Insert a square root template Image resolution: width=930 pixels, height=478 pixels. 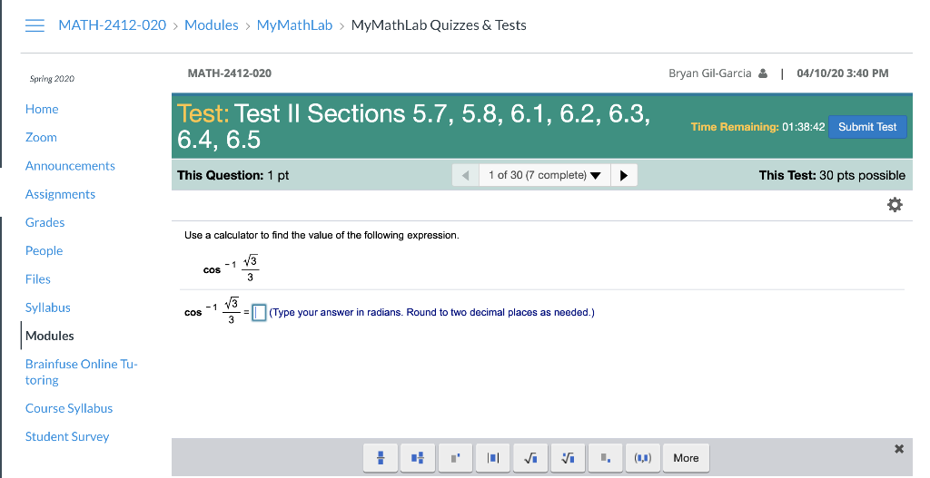pos(530,458)
